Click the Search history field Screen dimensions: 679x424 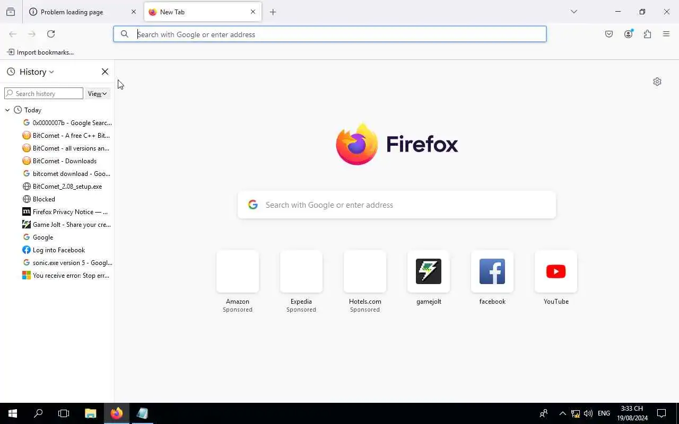pos(43,94)
